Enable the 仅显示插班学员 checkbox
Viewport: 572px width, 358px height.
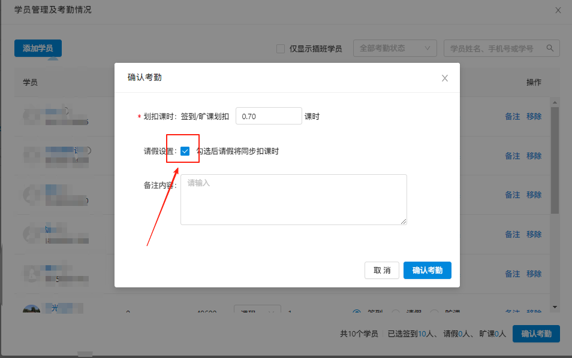[279, 48]
